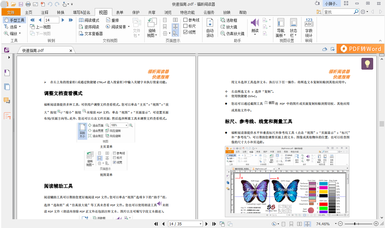385x228 pixels.
Task: Open the 注释 comments panel in sidebar
Action: pyautogui.click(x=7, y=101)
